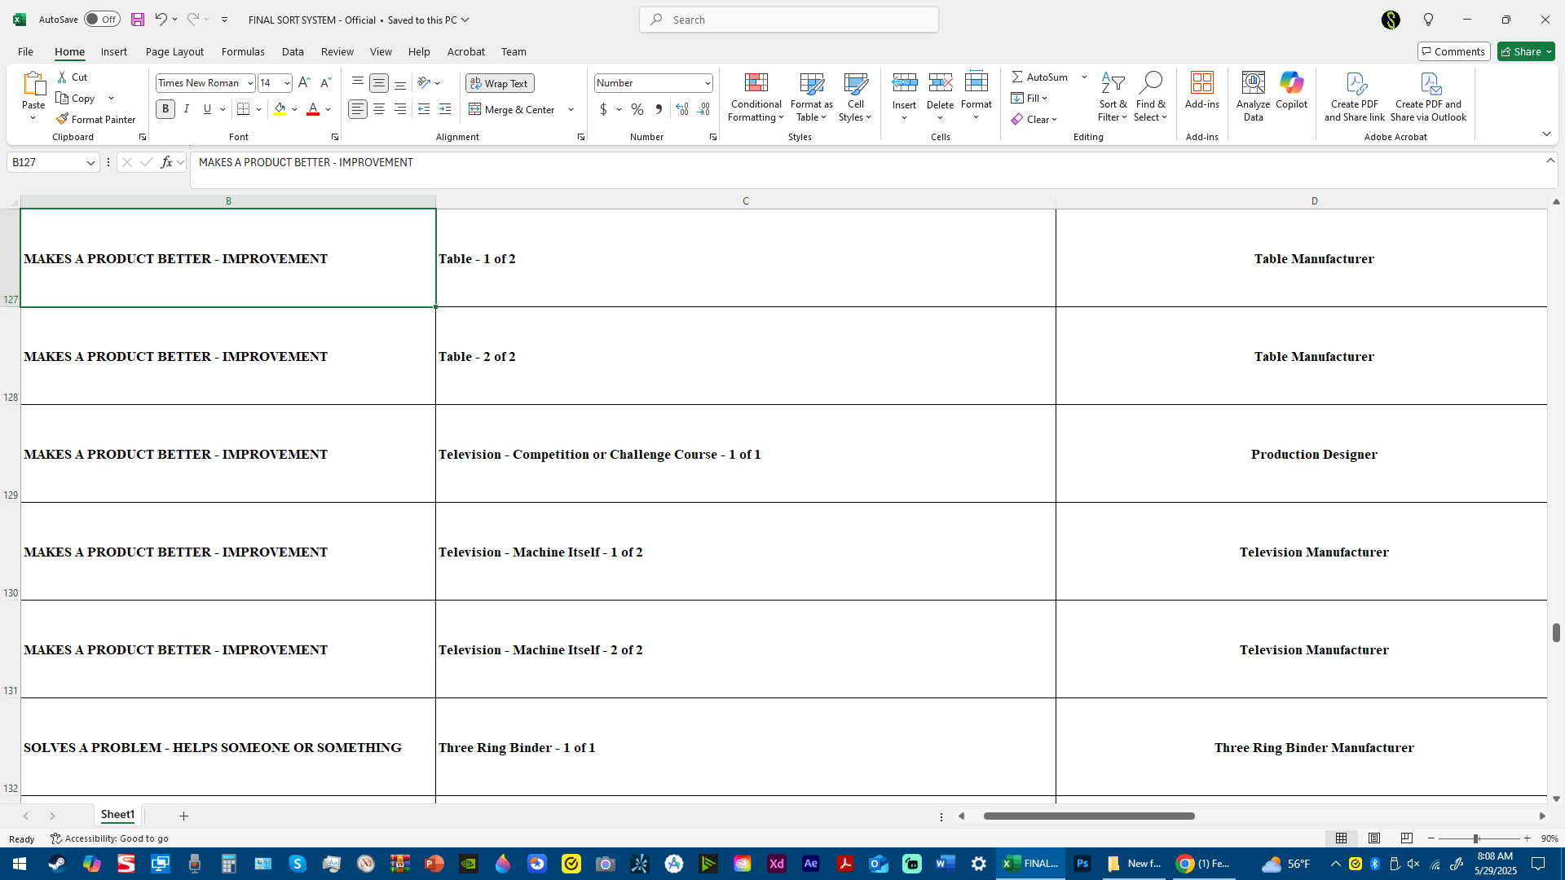Image resolution: width=1565 pixels, height=880 pixels.
Task: Toggle Wrap Text option
Action: click(500, 83)
